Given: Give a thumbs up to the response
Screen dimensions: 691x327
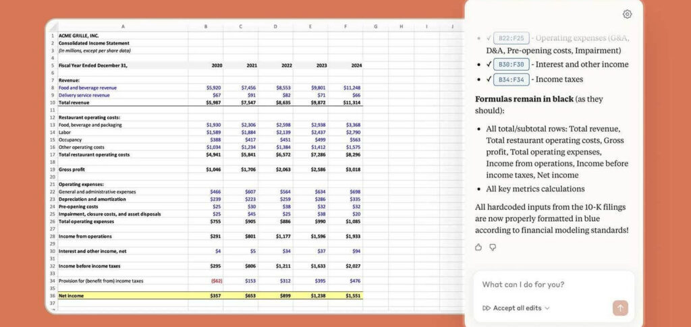Looking at the screenshot, I should tap(478, 247).
